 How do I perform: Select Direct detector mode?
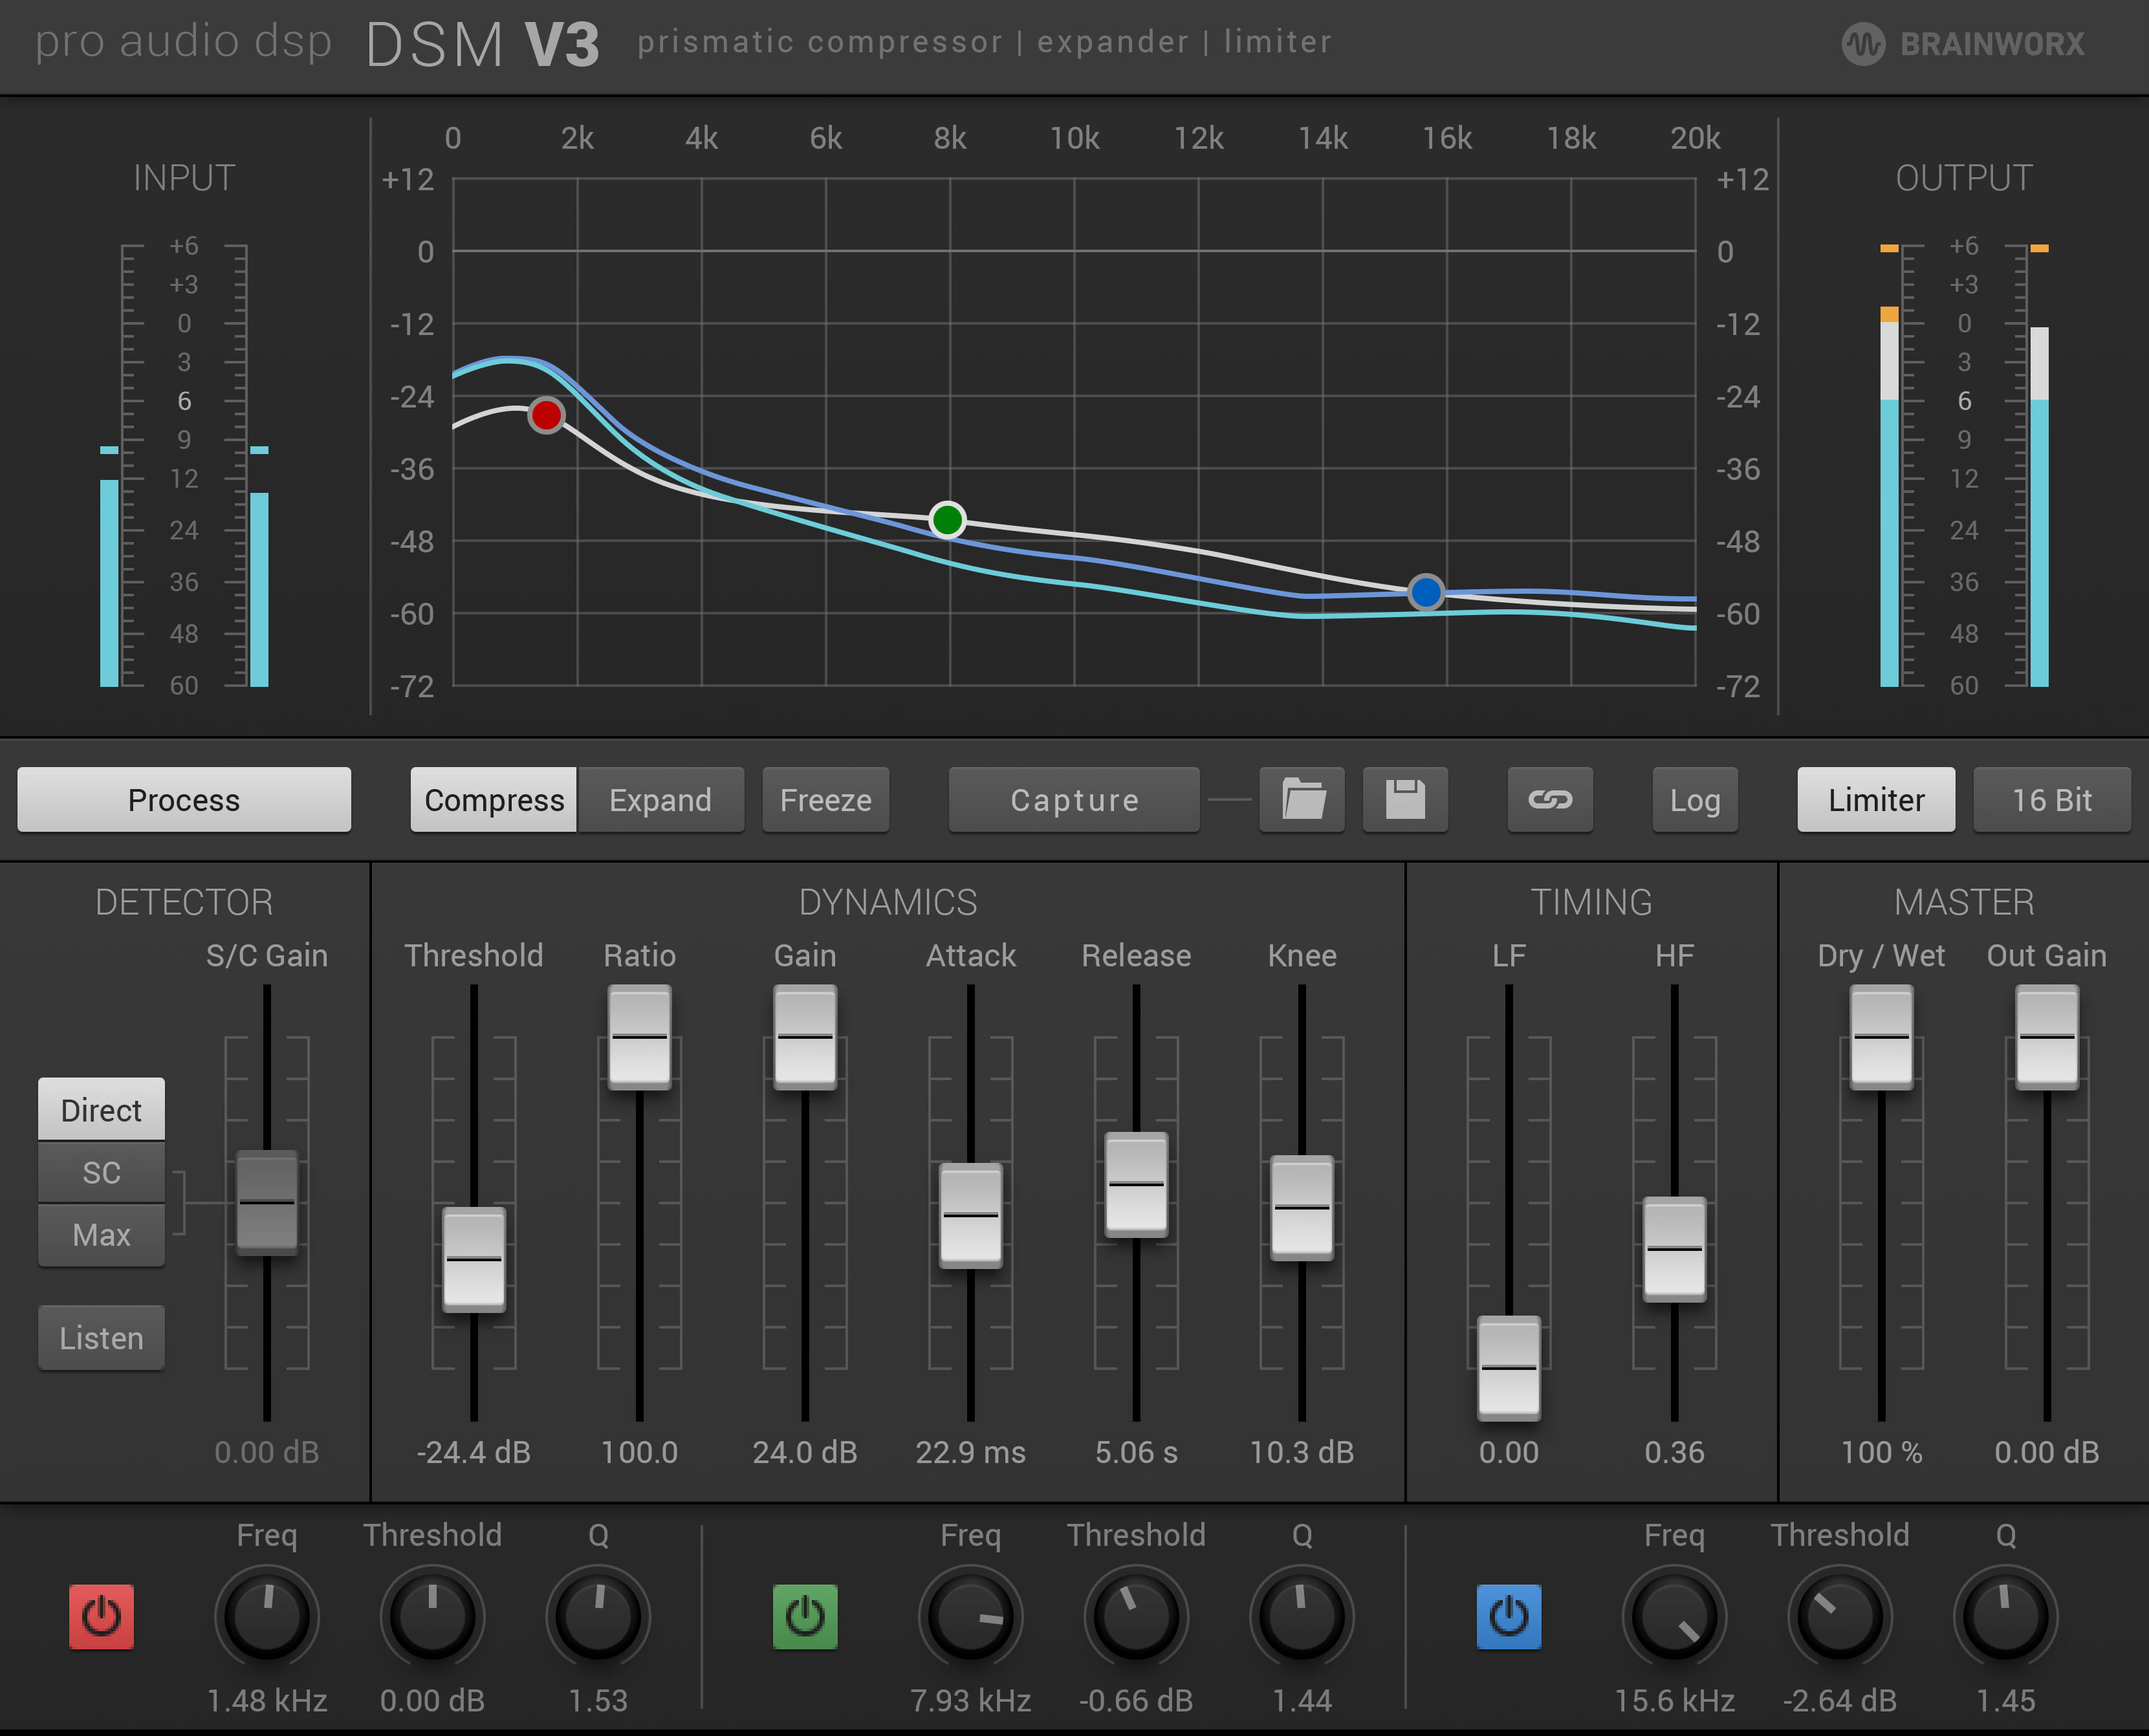[101, 1109]
